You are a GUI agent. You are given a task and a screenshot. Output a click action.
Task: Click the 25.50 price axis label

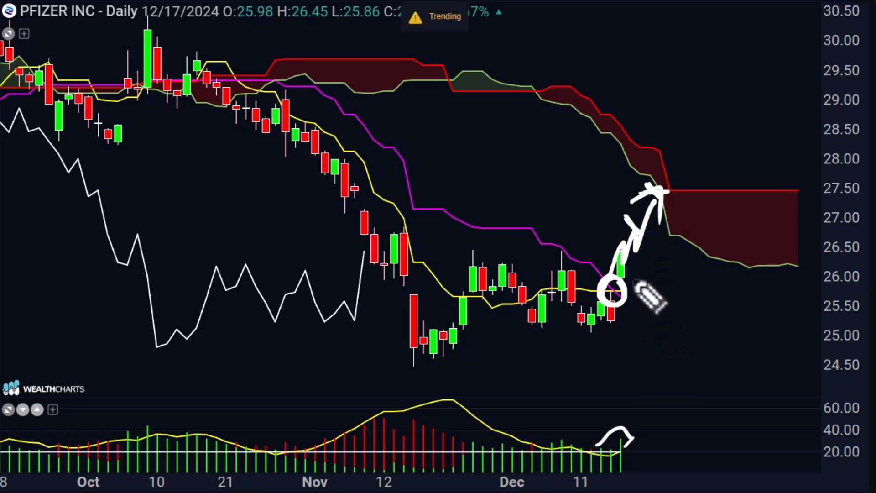pyautogui.click(x=841, y=306)
